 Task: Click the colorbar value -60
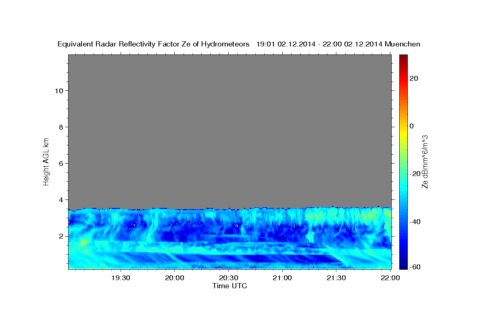point(415,267)
